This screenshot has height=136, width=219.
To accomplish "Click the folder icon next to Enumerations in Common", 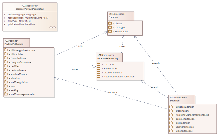I will tap(110, 31).
